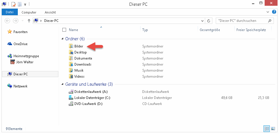
Task: Collapse the Ordner (6) group
Action: [x=63, y=39]
